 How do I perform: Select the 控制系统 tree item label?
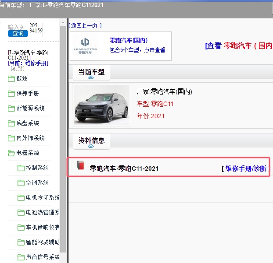37,168
